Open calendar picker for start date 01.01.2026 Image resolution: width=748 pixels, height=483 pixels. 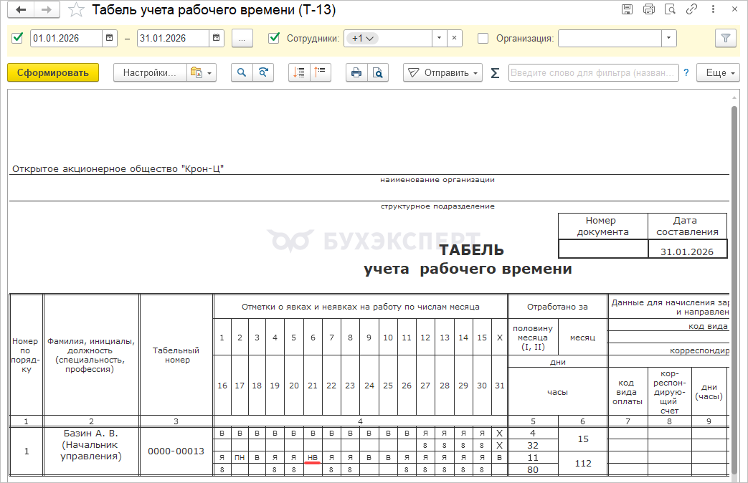[x=109, y=38]
